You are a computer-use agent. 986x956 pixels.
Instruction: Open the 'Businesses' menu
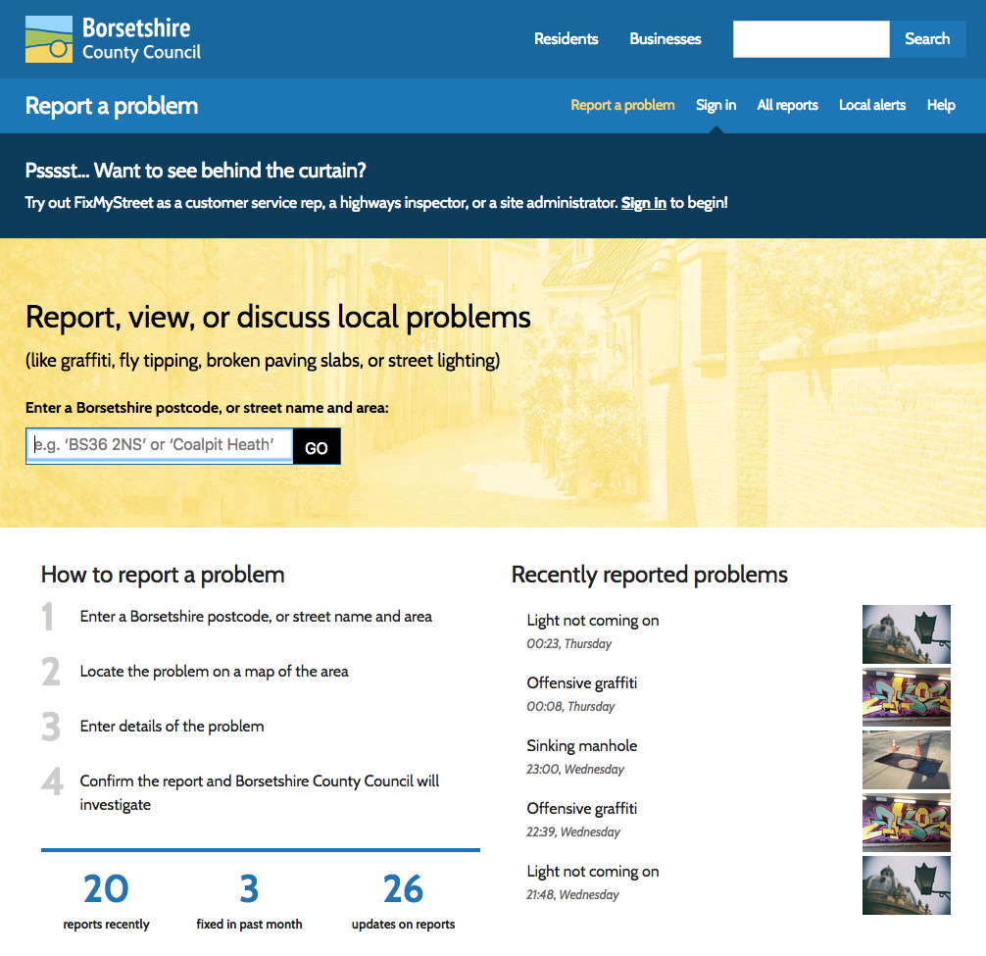point(665,39)
